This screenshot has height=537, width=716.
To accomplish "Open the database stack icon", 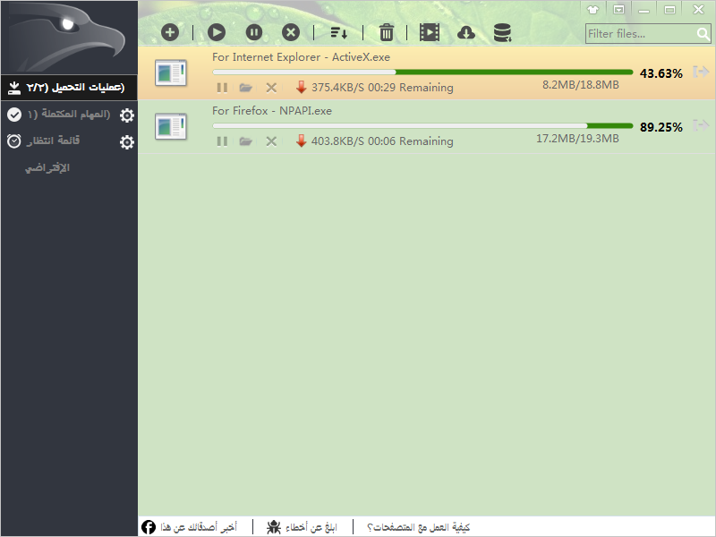I will click(x=502, y=33).
